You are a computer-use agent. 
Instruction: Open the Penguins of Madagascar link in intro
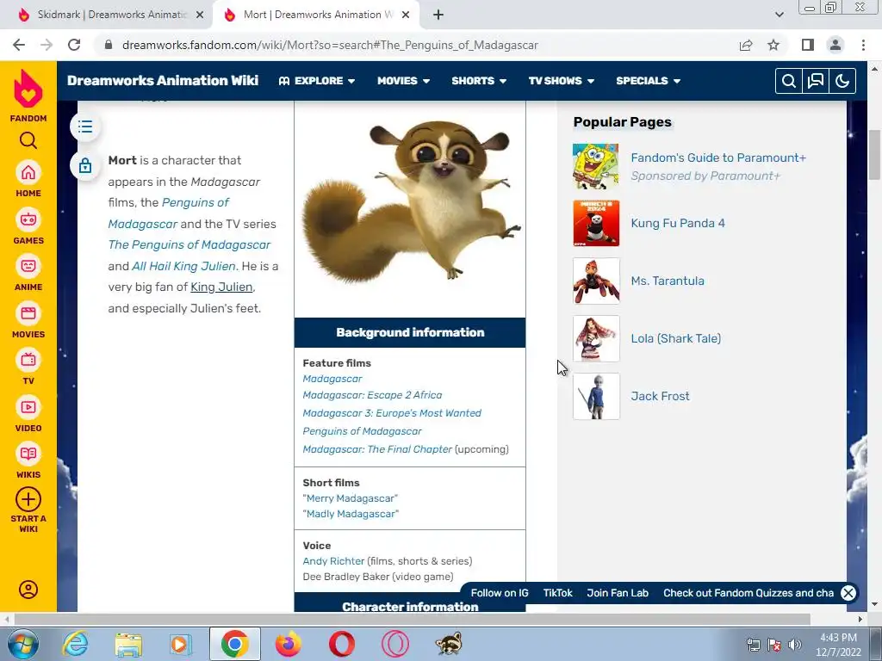click(169, 213)
